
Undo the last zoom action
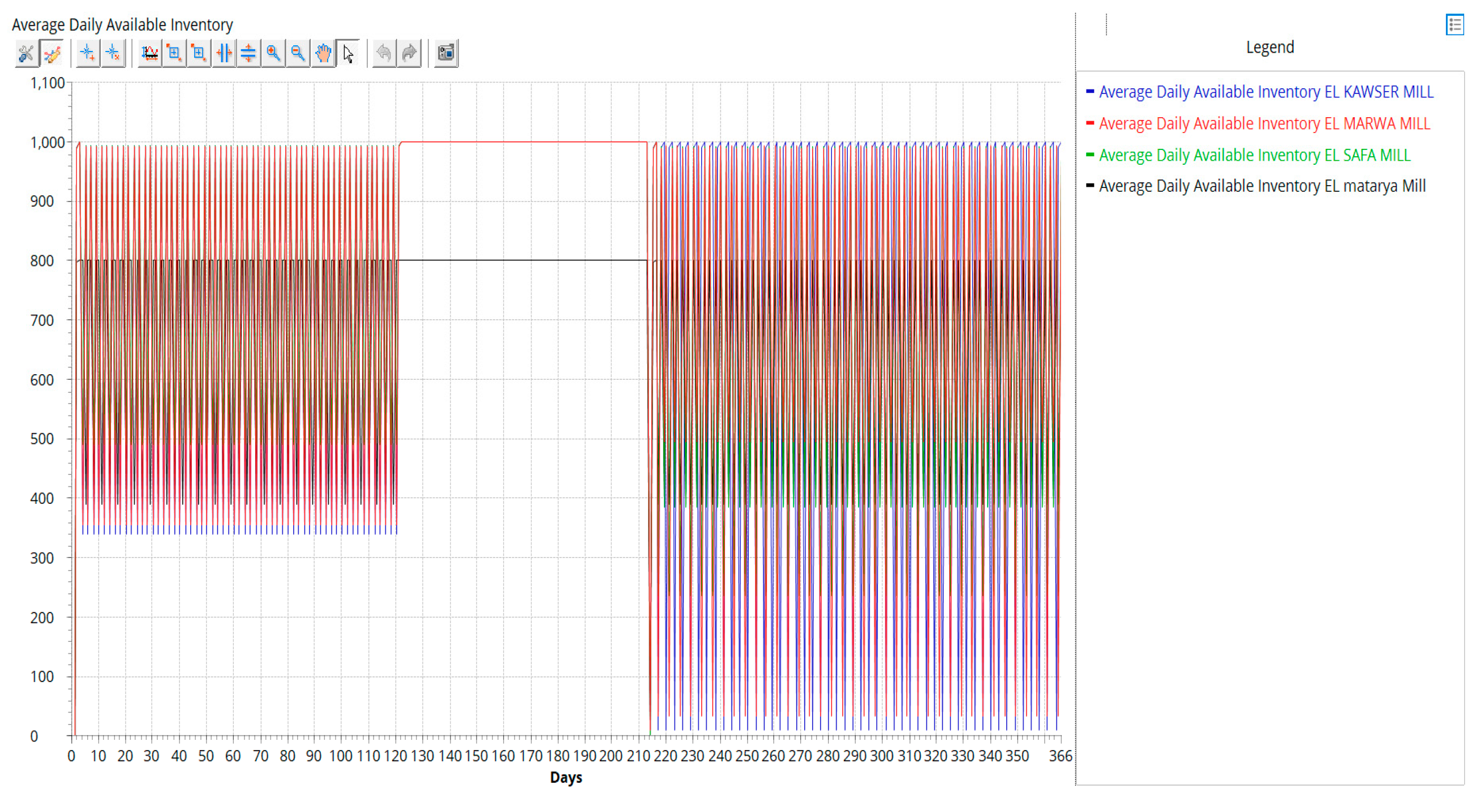coord(384,54)
